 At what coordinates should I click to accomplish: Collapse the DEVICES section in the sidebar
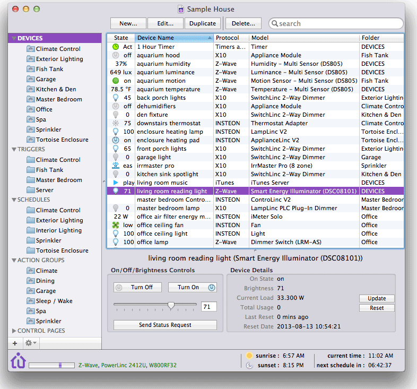tap(14, 39)
